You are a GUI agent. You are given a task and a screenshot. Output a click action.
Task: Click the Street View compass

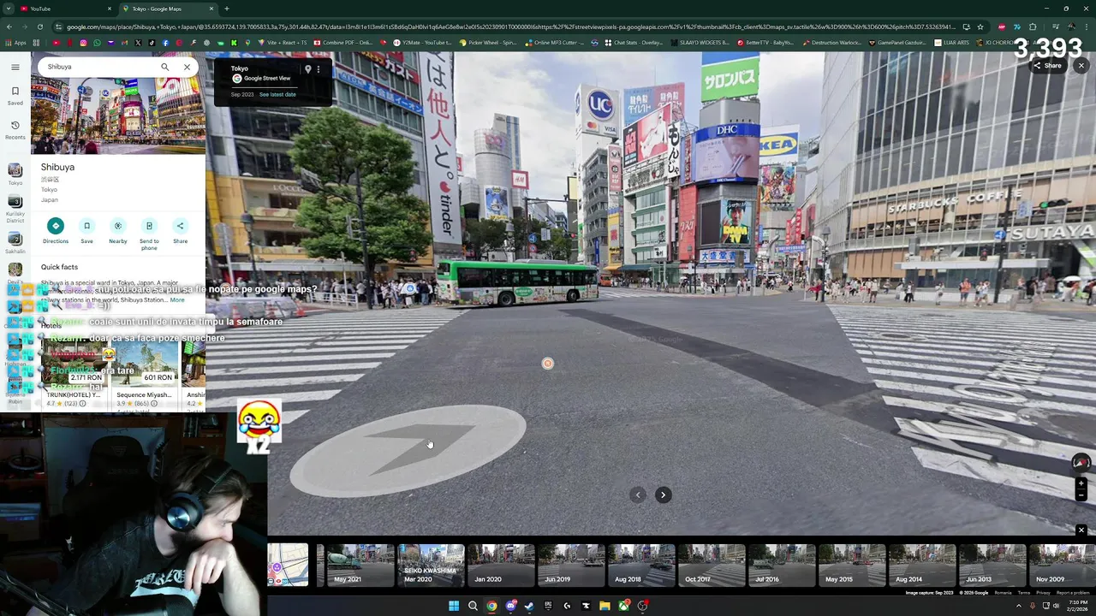click(1081, 463)
